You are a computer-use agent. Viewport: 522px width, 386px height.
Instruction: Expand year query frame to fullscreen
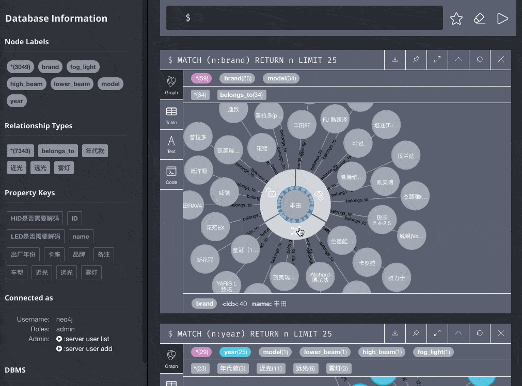(x=437, y=333)
